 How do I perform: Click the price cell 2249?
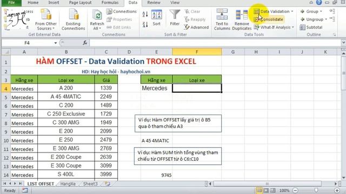tap(106, 97)
